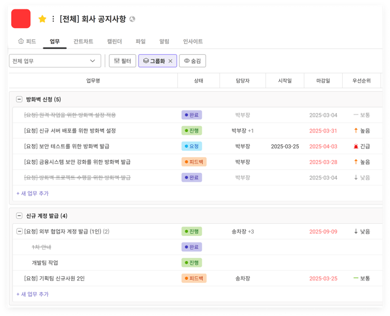Viewport: 390px width, 316px height.
Task: Open the three-dot project menu
Action: tap(53, 19)
